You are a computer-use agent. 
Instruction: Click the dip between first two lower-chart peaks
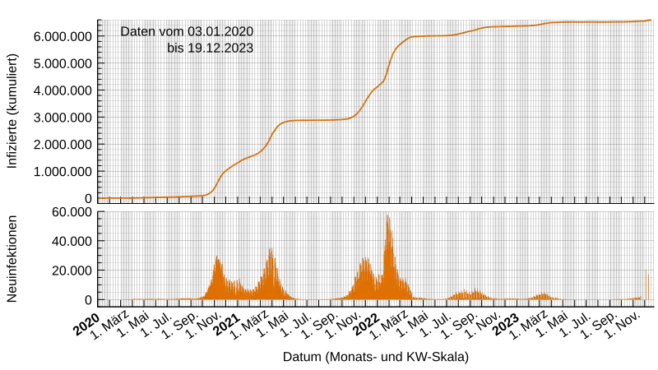tap(247, 290)
